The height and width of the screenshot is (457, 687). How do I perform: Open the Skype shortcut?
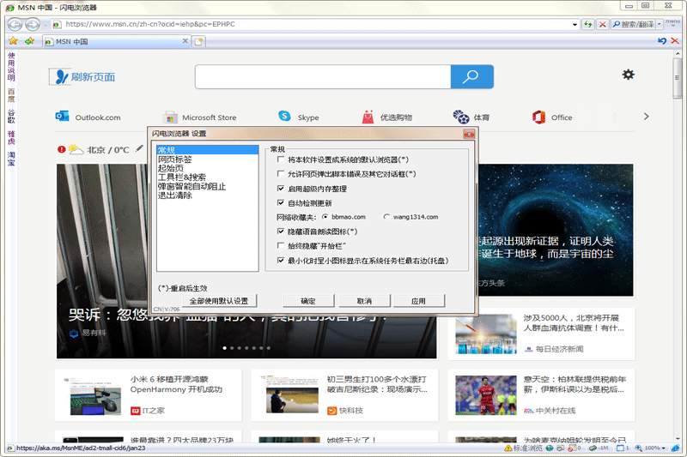(x=298, y=117)
